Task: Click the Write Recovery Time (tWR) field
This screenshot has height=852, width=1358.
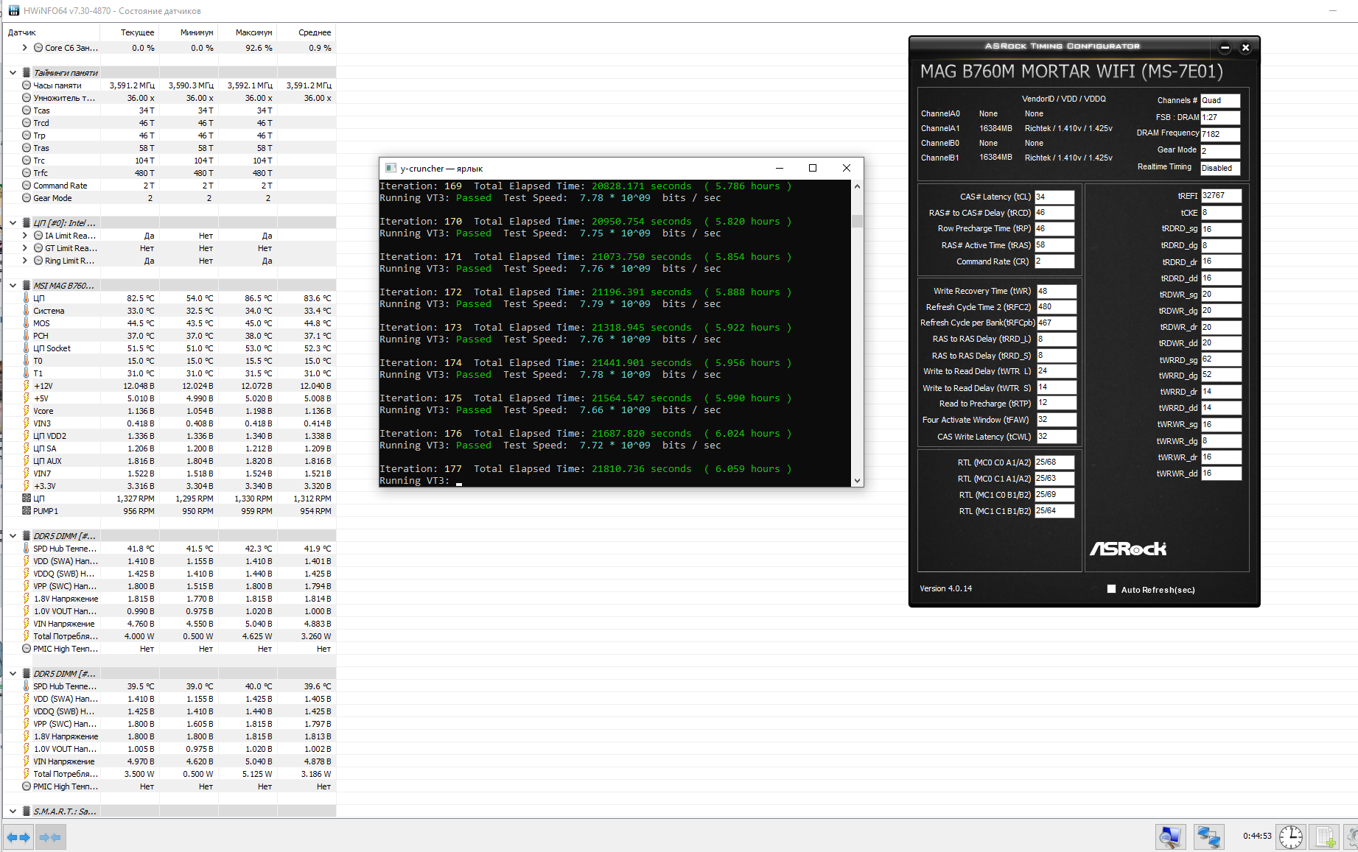Action: coord(1057,291)
